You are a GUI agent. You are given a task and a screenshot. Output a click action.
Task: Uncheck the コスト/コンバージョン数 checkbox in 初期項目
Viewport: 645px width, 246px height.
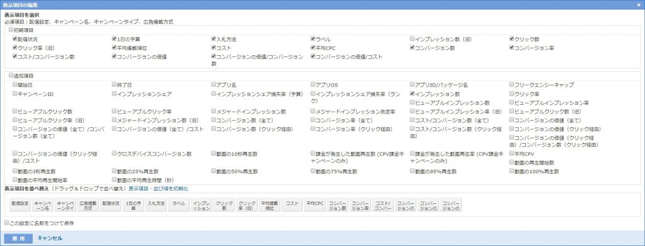coord(15,56)
